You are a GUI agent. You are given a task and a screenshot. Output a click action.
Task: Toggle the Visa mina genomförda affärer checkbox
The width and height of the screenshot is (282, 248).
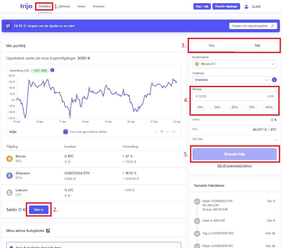(66, 132)
